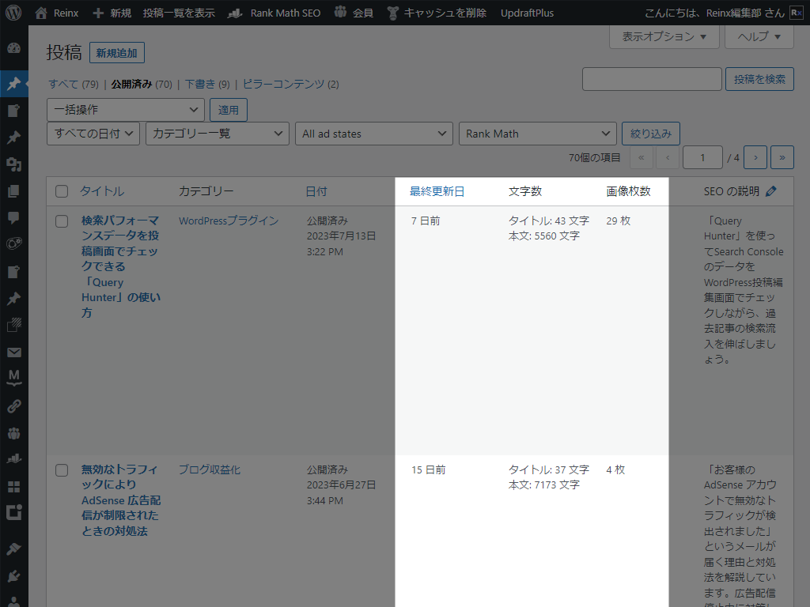Open the cookie-shaped sidebar icon

[x=14, y=244]
